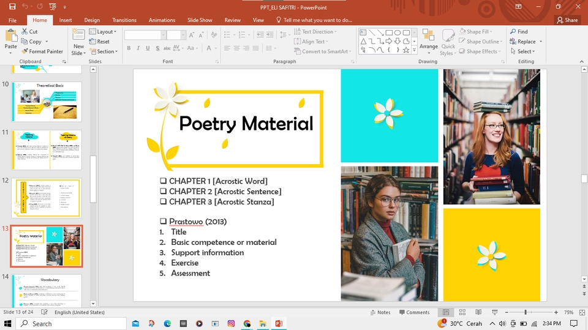Select slide 14 Vocabulary thumbnail

(x=47, y=290)
